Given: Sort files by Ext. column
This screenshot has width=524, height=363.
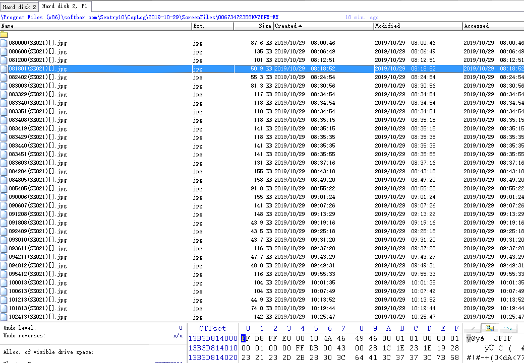Looking at the screenshot, I should tap(213, 26).
